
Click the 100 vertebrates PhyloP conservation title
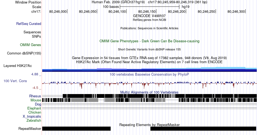pos(149,74)
